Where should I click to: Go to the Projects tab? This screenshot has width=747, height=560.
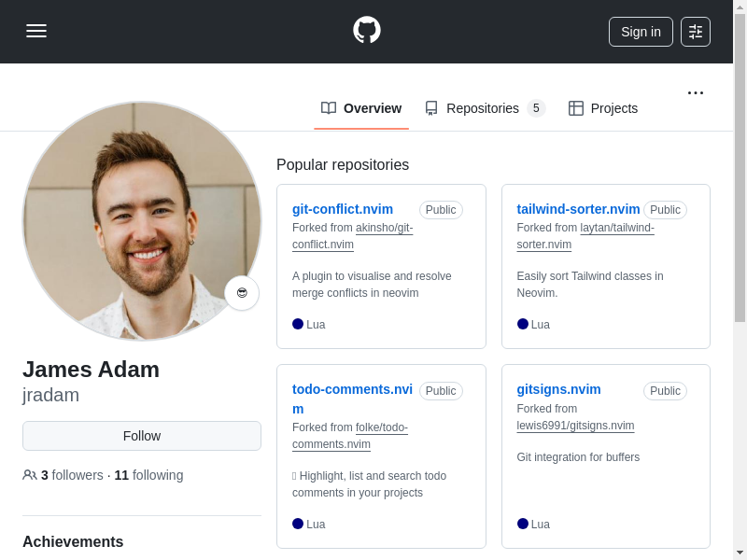[603, 108]
